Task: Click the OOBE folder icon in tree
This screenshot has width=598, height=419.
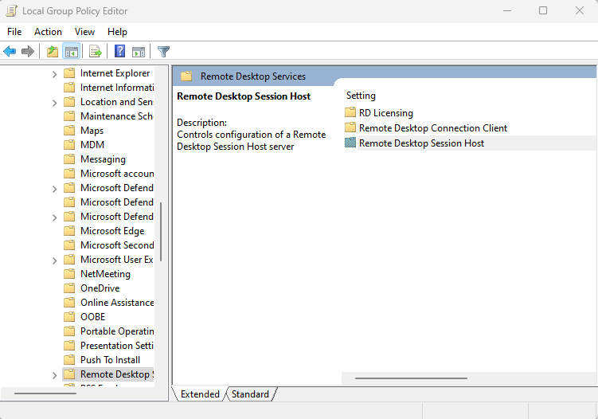Action: click(69, 317)
